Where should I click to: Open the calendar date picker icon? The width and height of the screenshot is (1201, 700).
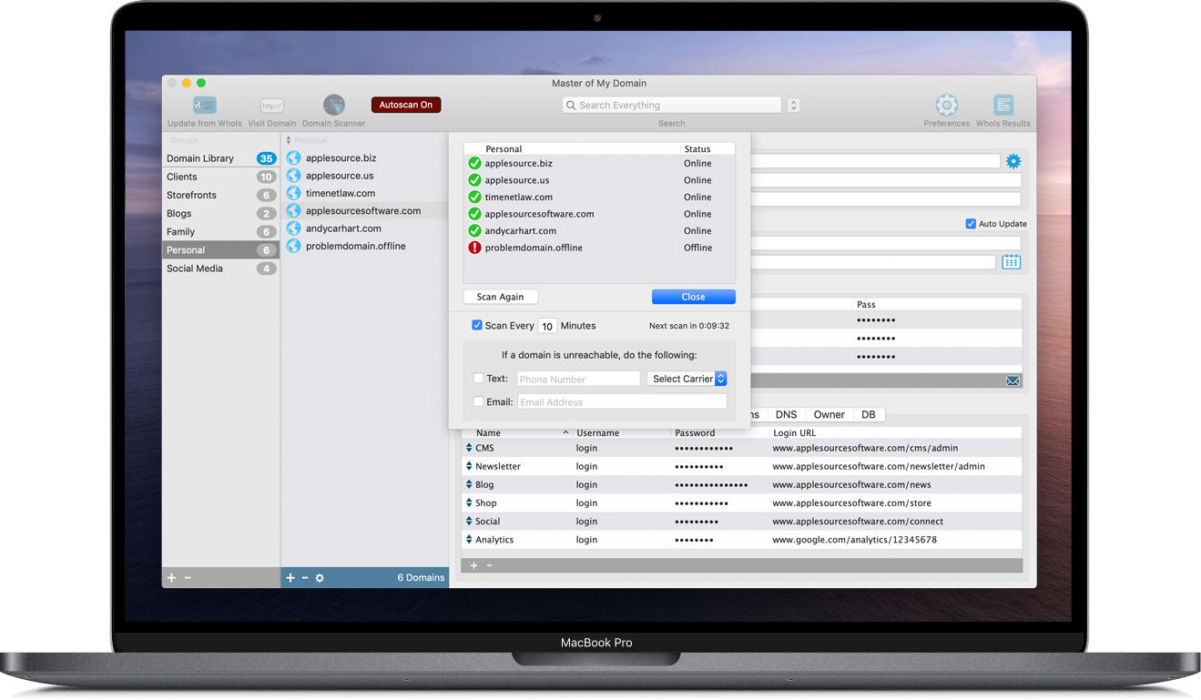tap(1011, 262)
